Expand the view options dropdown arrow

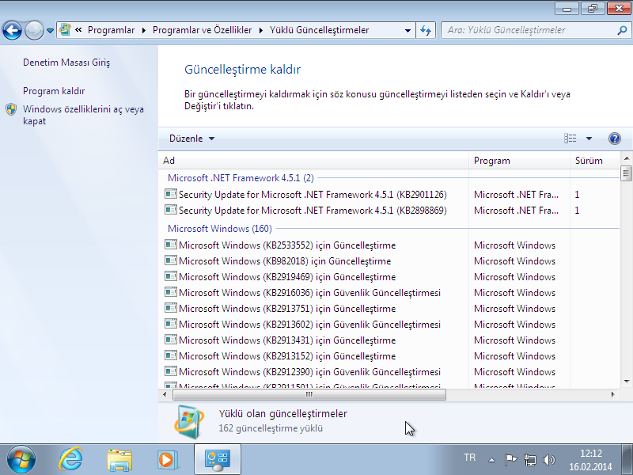pyautogui.click(x=589, y=139)
